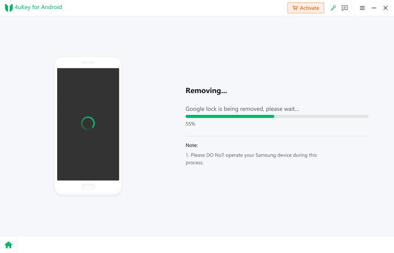Click the unfilled gray part of progress bar
The image size is (394, 253).
[321, 116]
